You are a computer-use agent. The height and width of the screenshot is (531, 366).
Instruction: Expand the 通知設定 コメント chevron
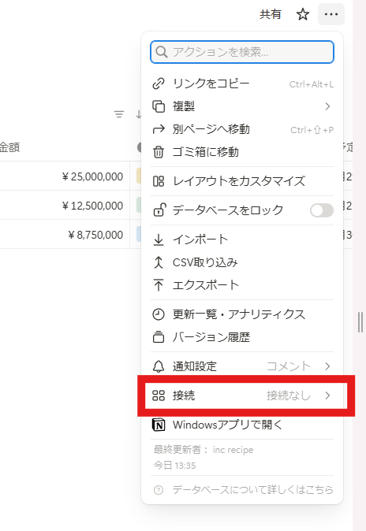click(x=327, y=366)
